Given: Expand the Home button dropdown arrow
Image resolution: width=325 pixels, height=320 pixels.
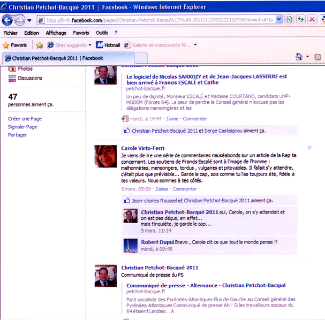Looking at the screenshot, I should [x=307, y=57].
